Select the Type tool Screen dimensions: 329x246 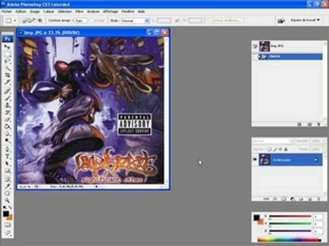click(8, 156)
